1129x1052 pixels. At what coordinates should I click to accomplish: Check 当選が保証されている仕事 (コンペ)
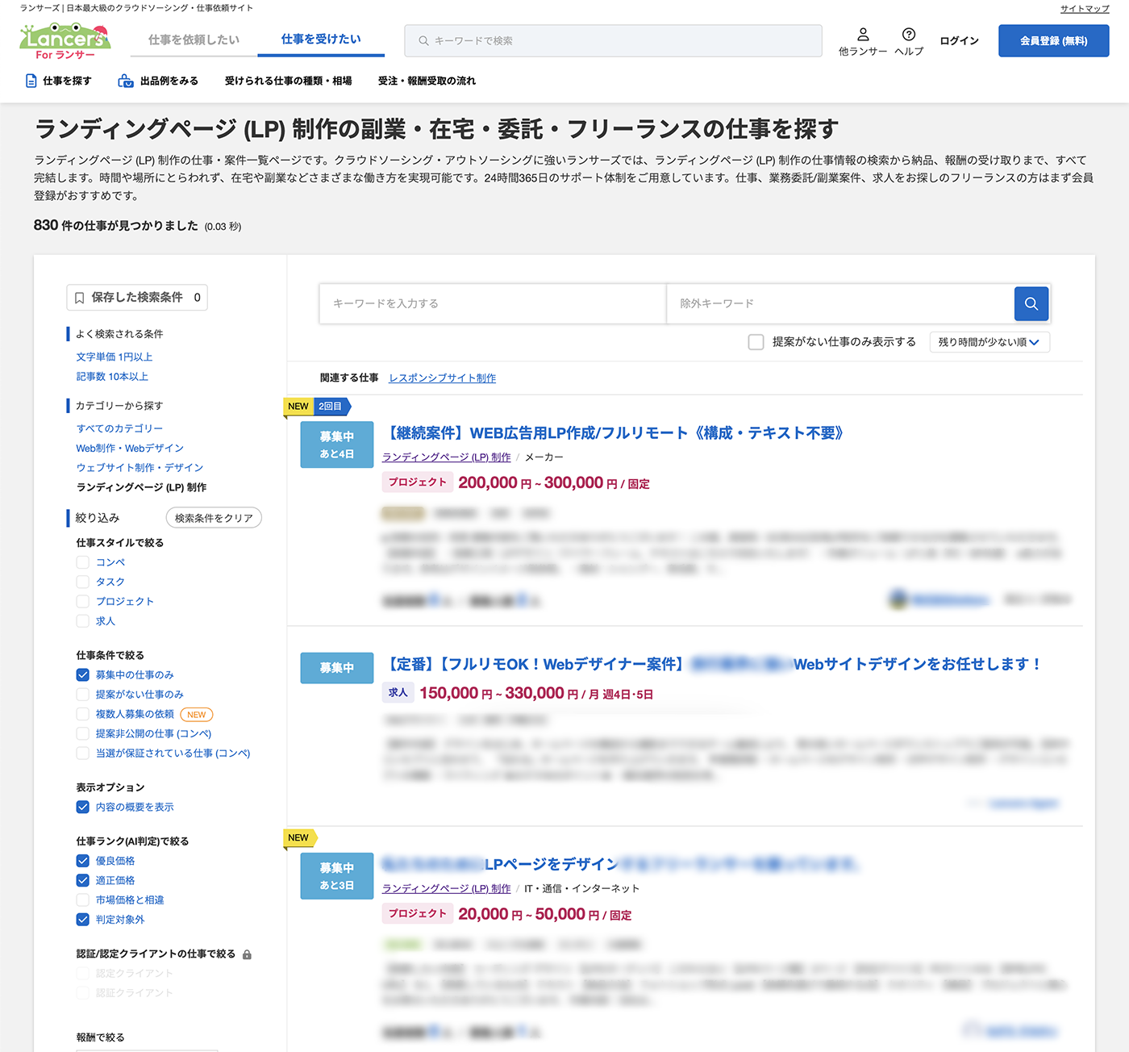click(82, 754)
